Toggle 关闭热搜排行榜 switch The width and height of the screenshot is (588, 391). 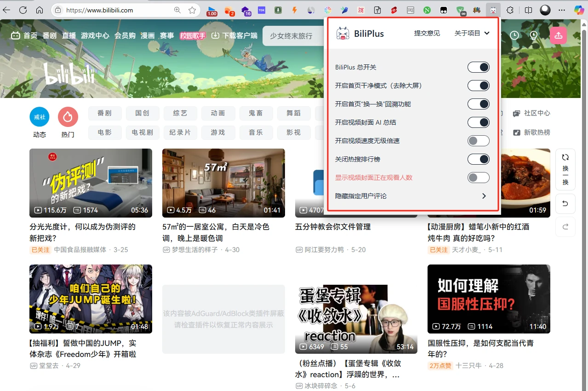(479, 160)
